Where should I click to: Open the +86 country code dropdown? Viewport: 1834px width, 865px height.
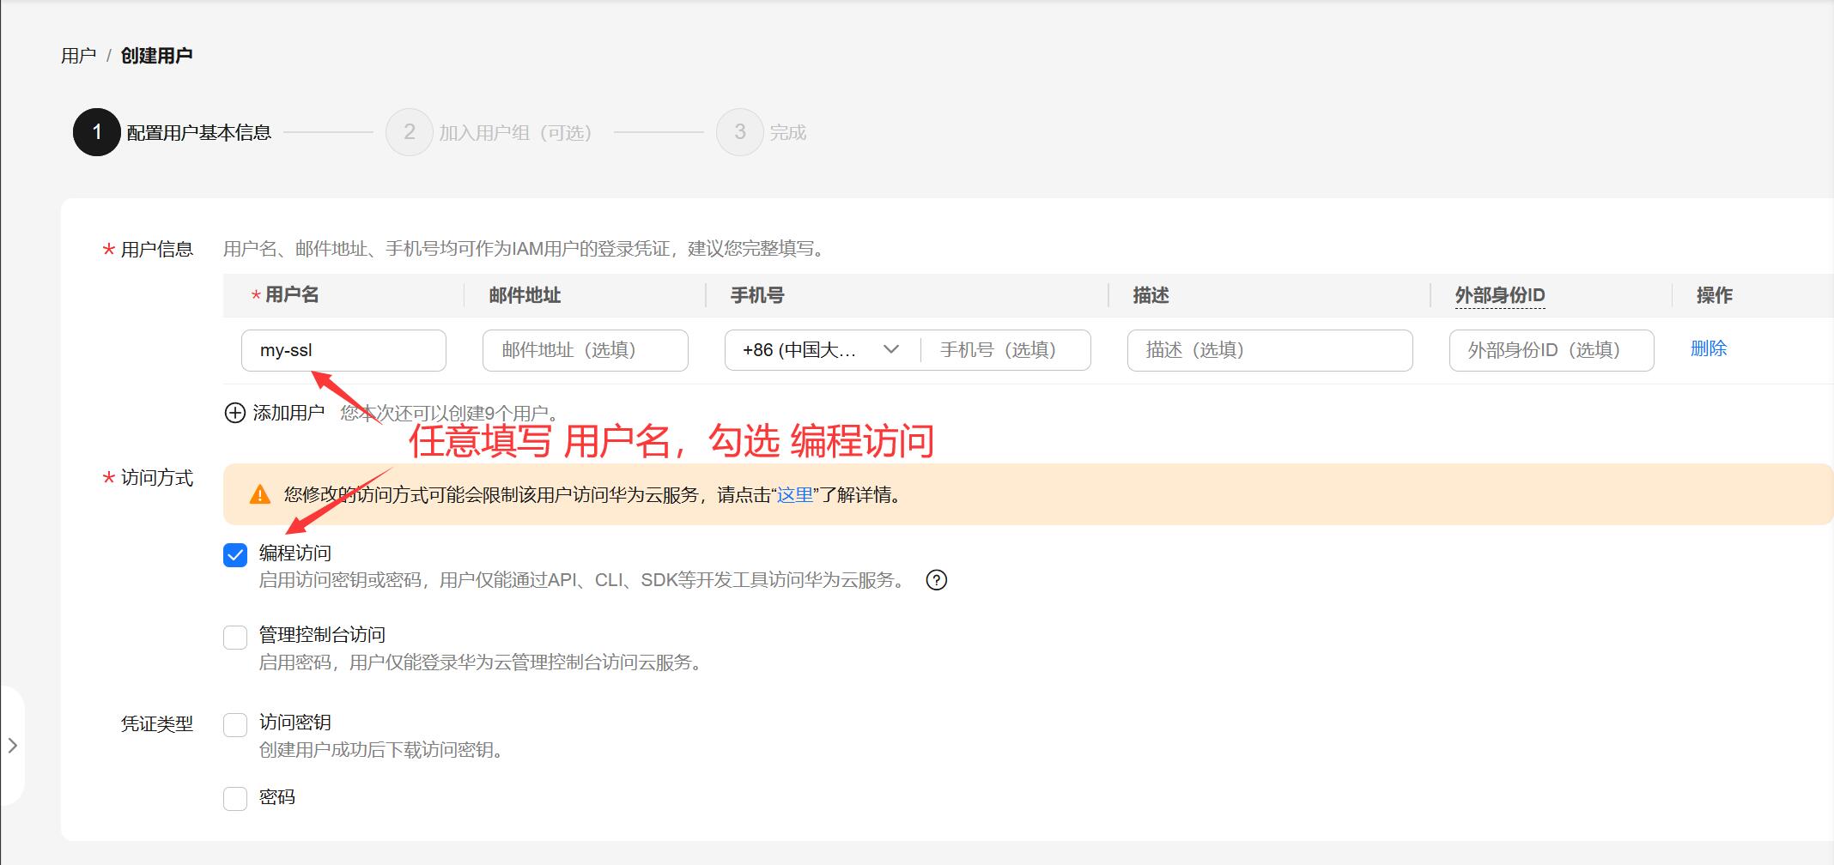pyautogui.click(x=820, y=350)
